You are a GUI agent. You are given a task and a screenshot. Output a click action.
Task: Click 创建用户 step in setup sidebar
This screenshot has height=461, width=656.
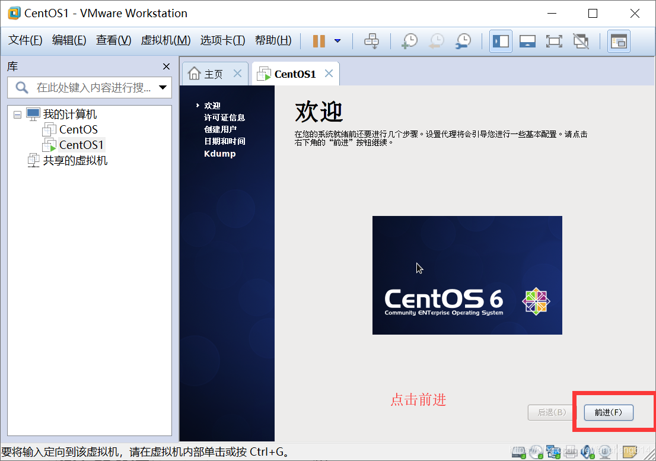(x=220, y=129)
